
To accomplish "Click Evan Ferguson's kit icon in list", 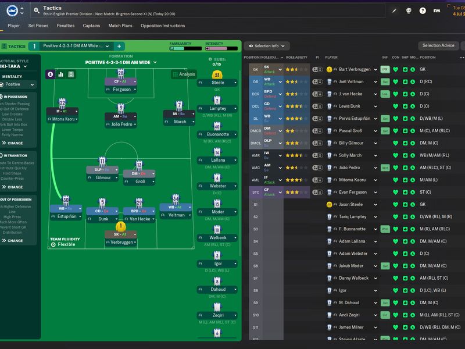I will click(x=329, y=193).
